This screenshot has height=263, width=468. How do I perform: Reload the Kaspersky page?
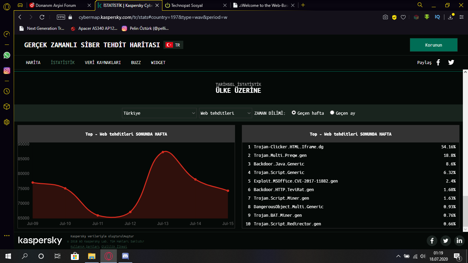[42, 17]
